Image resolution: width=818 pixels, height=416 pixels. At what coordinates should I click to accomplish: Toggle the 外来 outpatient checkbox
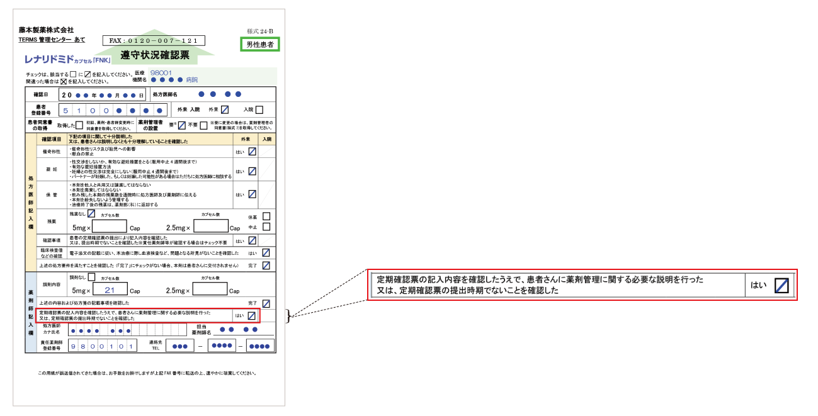click(x=224, y=110)
